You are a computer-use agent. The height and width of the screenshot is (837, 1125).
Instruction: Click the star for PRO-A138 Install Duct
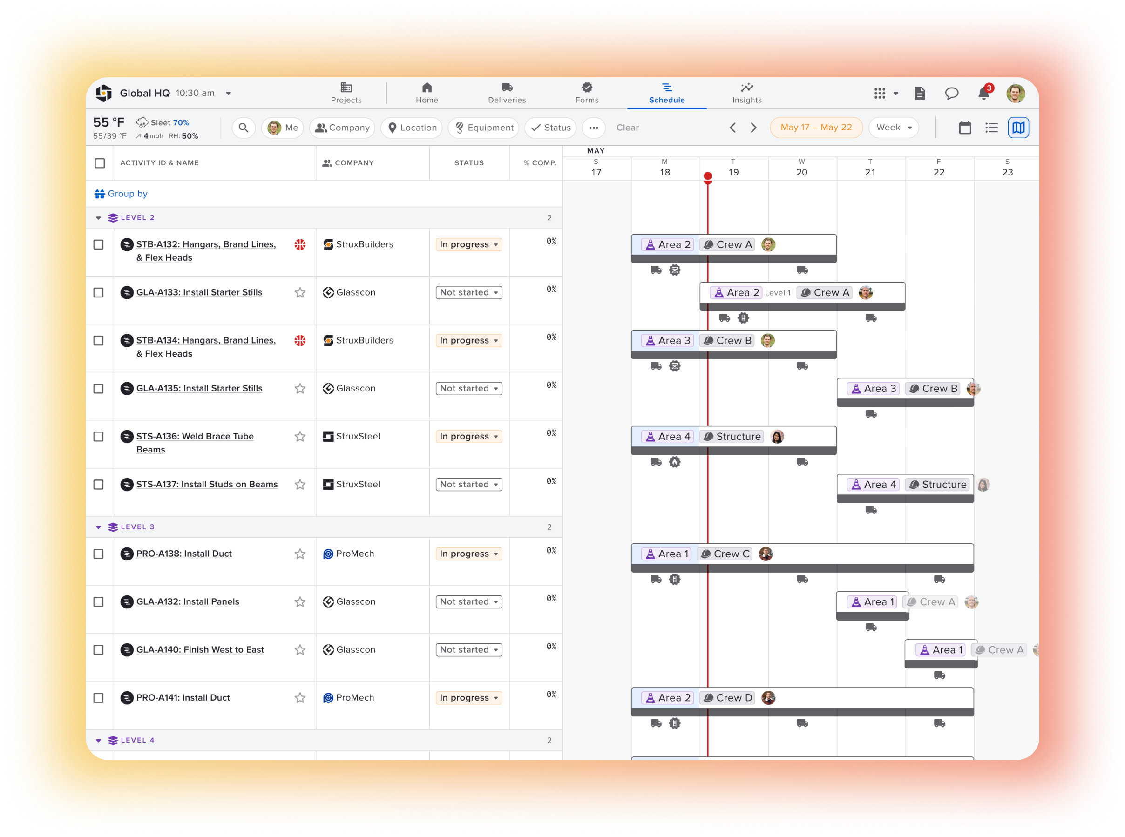pos(300,554)
